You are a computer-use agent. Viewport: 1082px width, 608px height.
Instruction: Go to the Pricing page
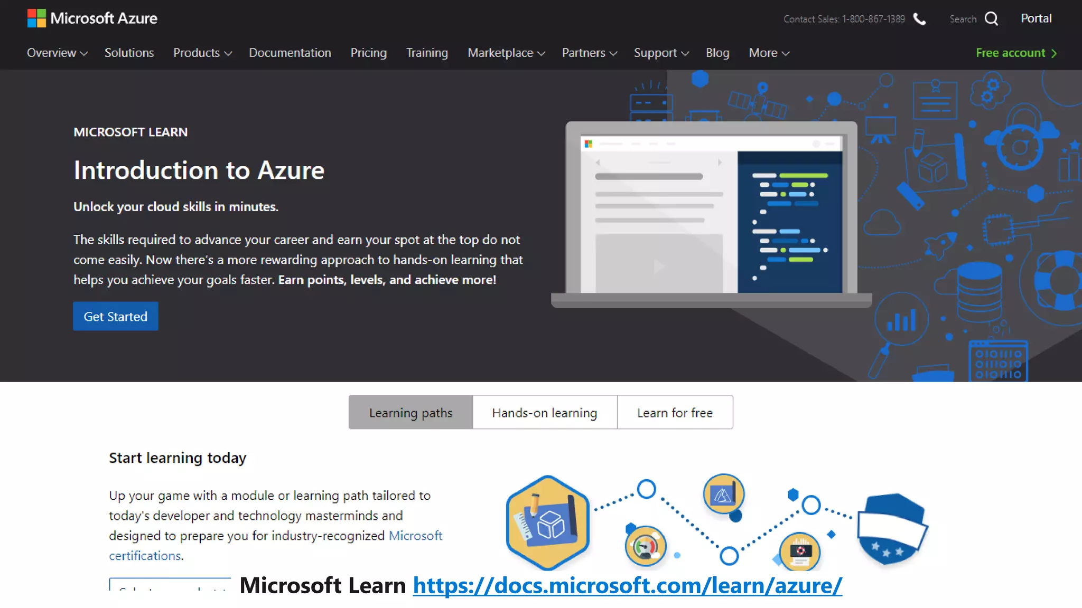369,53
